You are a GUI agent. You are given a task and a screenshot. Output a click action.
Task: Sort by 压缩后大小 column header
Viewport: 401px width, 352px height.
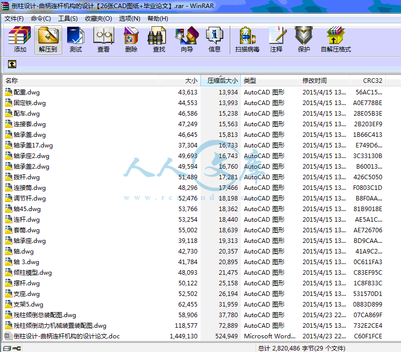coord(221,81)
